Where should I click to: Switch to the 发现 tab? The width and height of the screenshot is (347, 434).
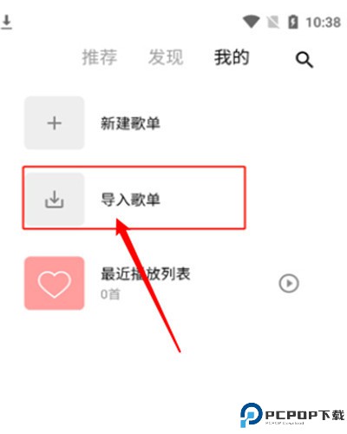coord(166,57)
